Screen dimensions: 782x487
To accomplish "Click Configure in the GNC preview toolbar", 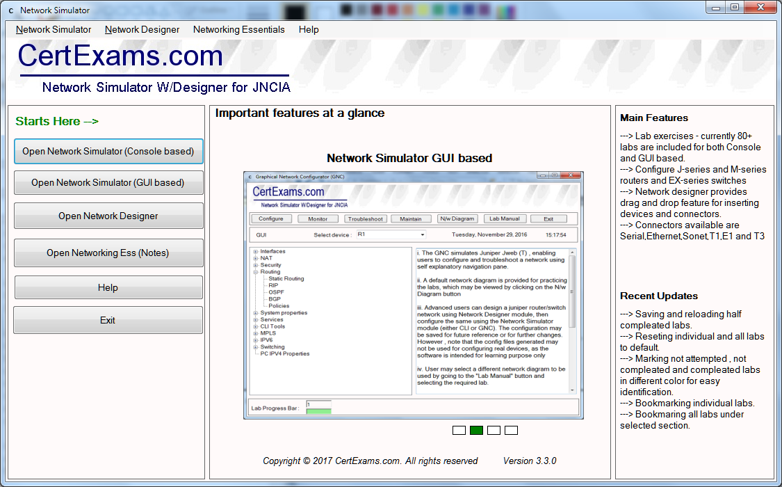I will coord(271,218).
